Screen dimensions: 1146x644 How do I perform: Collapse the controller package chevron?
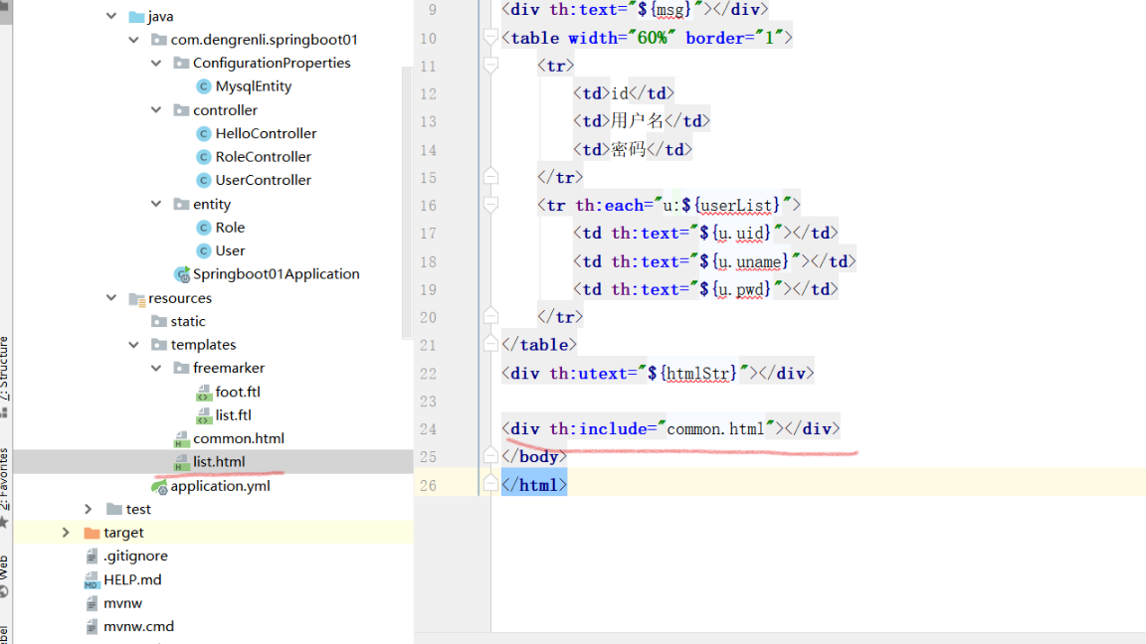(156, 110)
